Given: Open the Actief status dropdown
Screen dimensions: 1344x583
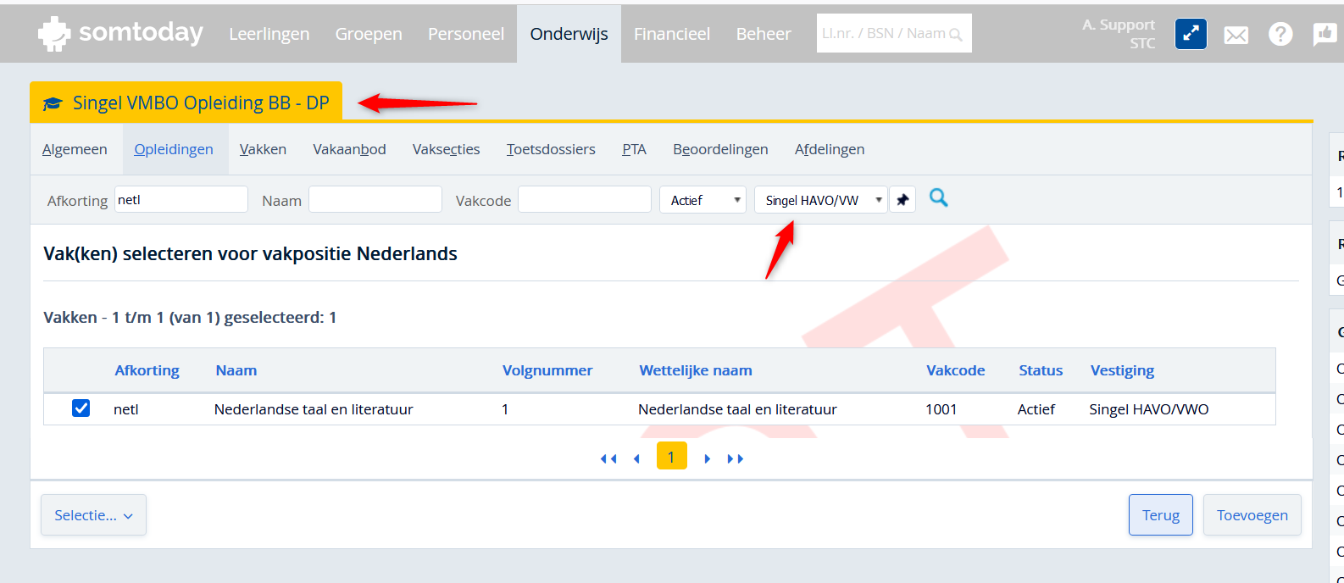Looking at the screenshot, I should click(703, 200).
